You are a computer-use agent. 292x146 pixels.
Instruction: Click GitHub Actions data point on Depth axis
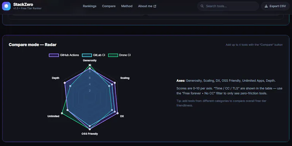[x=65, y=83]
